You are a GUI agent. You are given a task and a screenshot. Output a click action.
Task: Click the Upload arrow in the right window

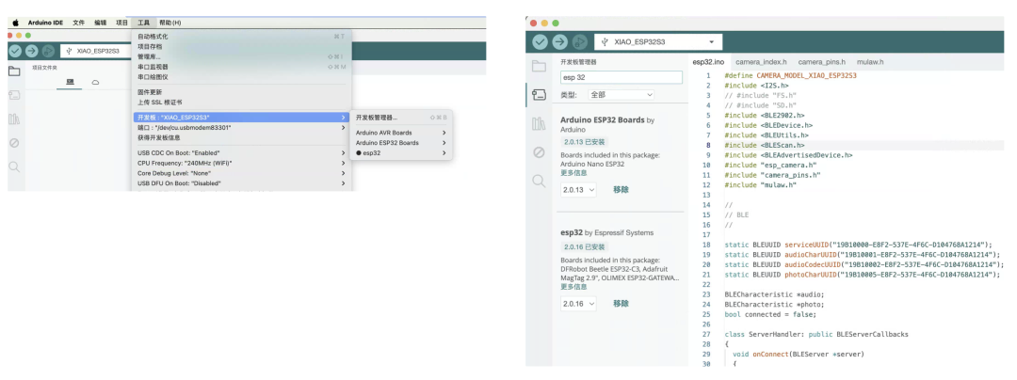[x=559, y=41]
